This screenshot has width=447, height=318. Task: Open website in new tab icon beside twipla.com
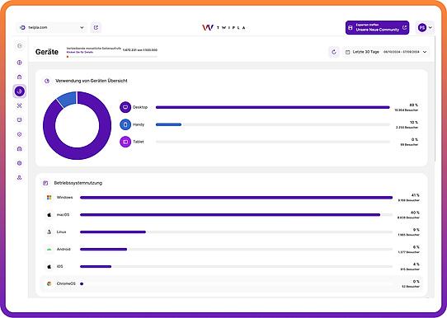96,28
